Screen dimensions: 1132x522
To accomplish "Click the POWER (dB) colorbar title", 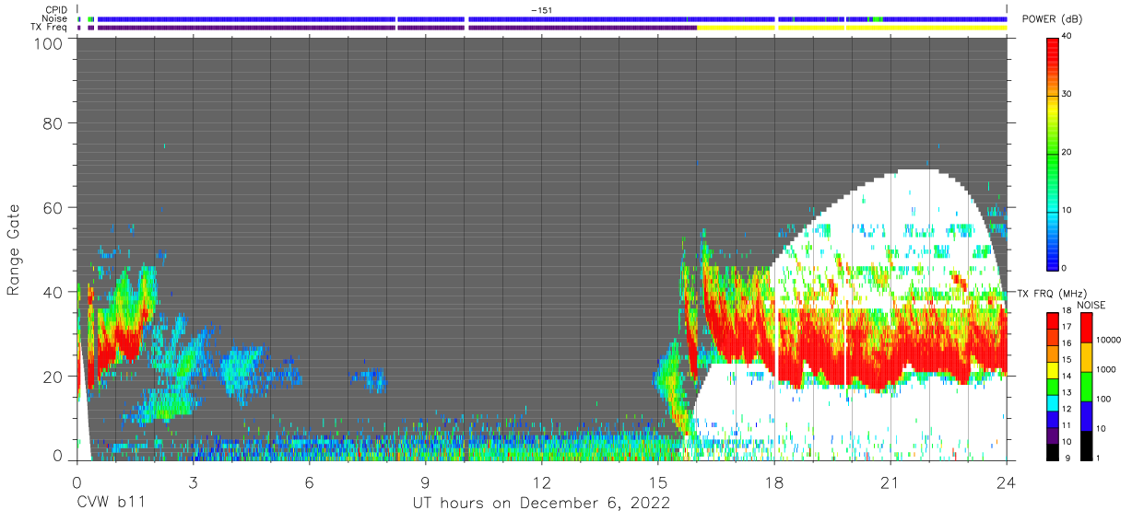I will tap(1052, 19).
